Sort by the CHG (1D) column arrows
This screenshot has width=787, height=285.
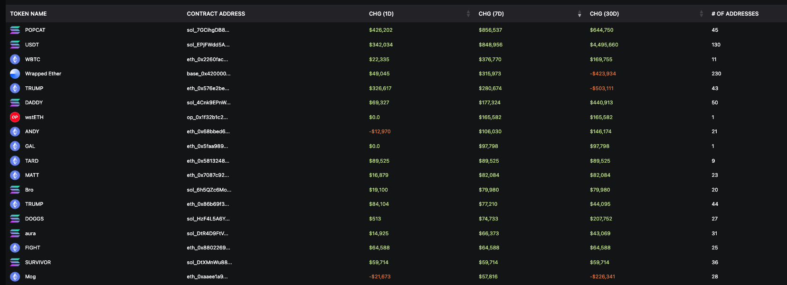coord(468,14)
